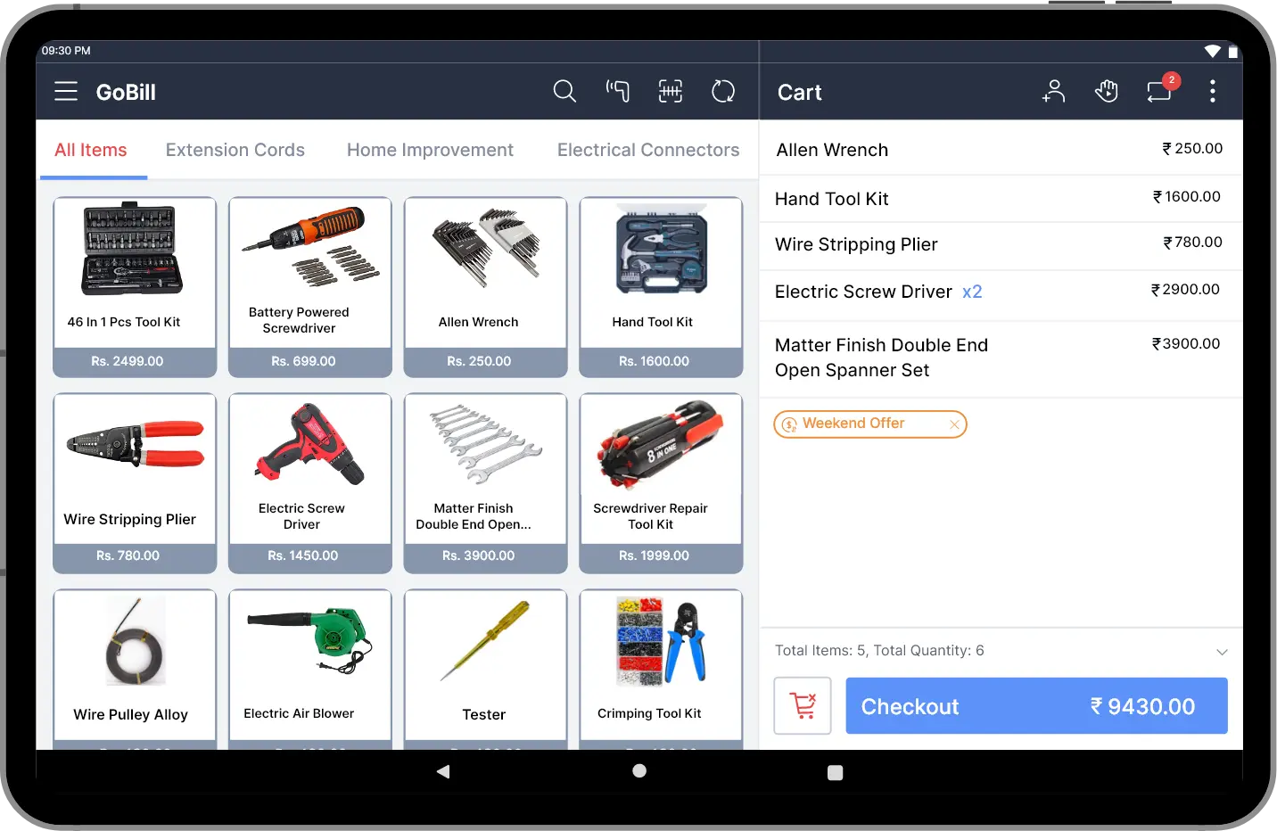
Task: Select the Home Improvement category
Action: tap(430, 150)
